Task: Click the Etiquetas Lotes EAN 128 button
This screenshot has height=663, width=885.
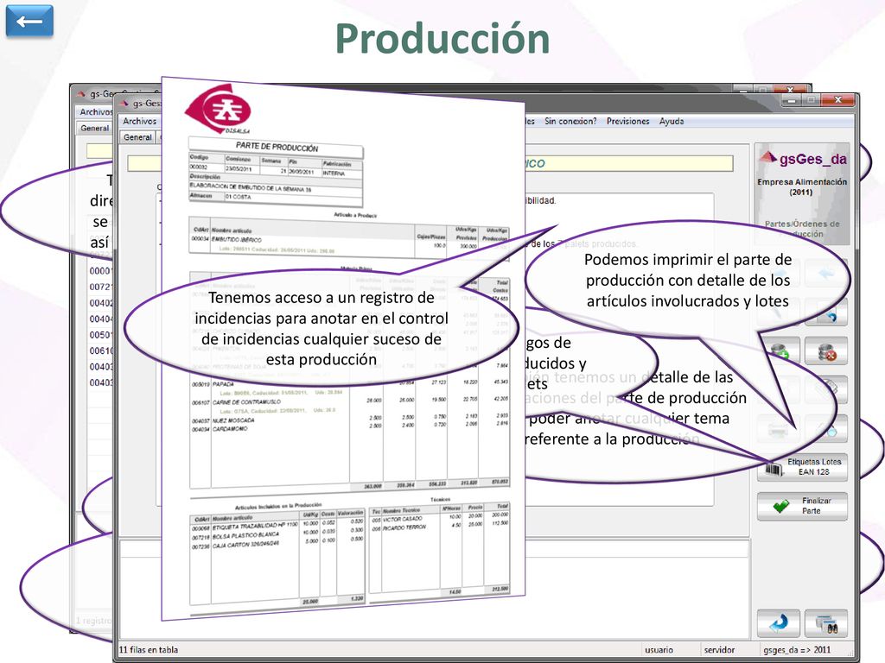Action: point(803,467)
